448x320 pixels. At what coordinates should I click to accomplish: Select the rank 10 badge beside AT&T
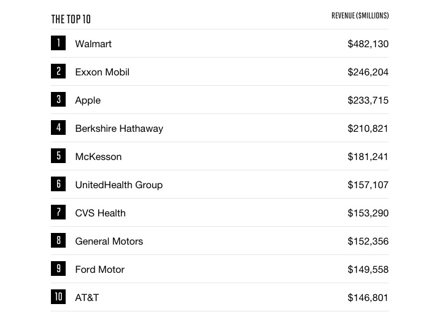coord(58,297)
